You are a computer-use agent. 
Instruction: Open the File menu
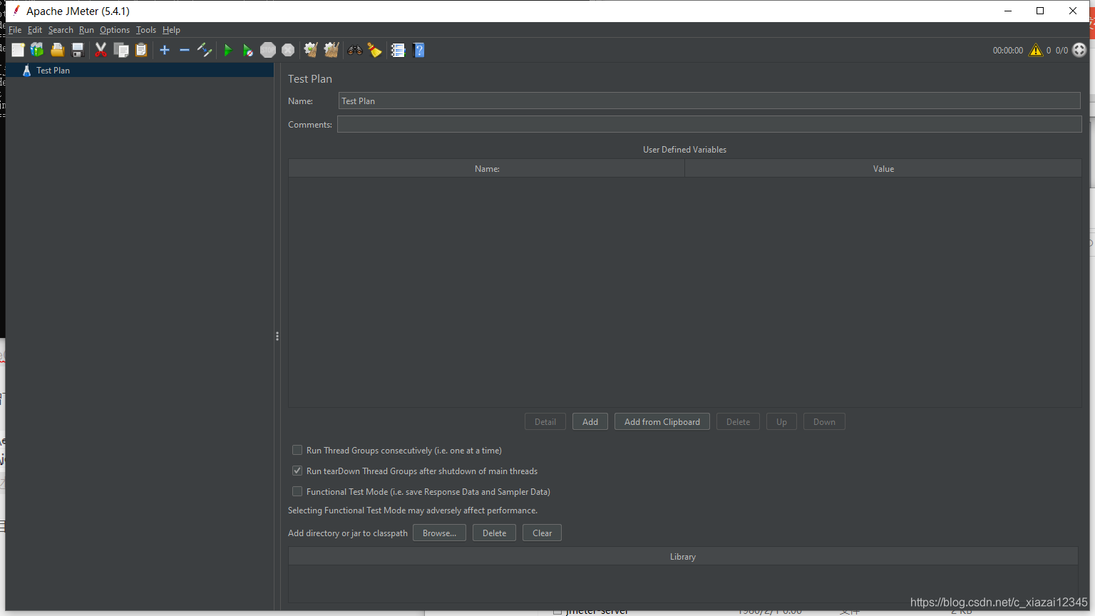pos(15,30)
